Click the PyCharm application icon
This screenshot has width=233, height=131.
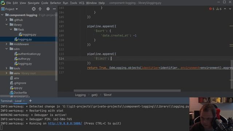tap(3, 3)
